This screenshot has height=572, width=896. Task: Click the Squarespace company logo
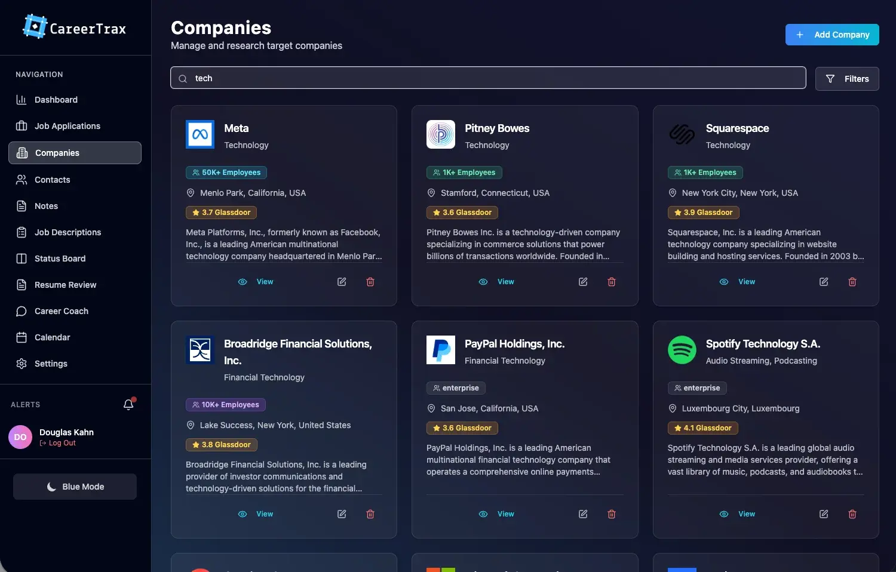(x=682, y=134)
